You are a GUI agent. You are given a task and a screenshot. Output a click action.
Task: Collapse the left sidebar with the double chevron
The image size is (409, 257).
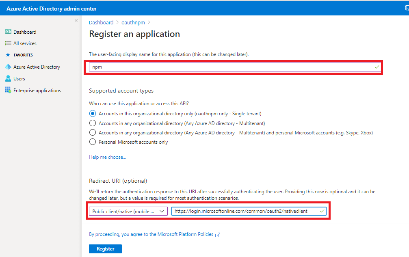(76, 21)
